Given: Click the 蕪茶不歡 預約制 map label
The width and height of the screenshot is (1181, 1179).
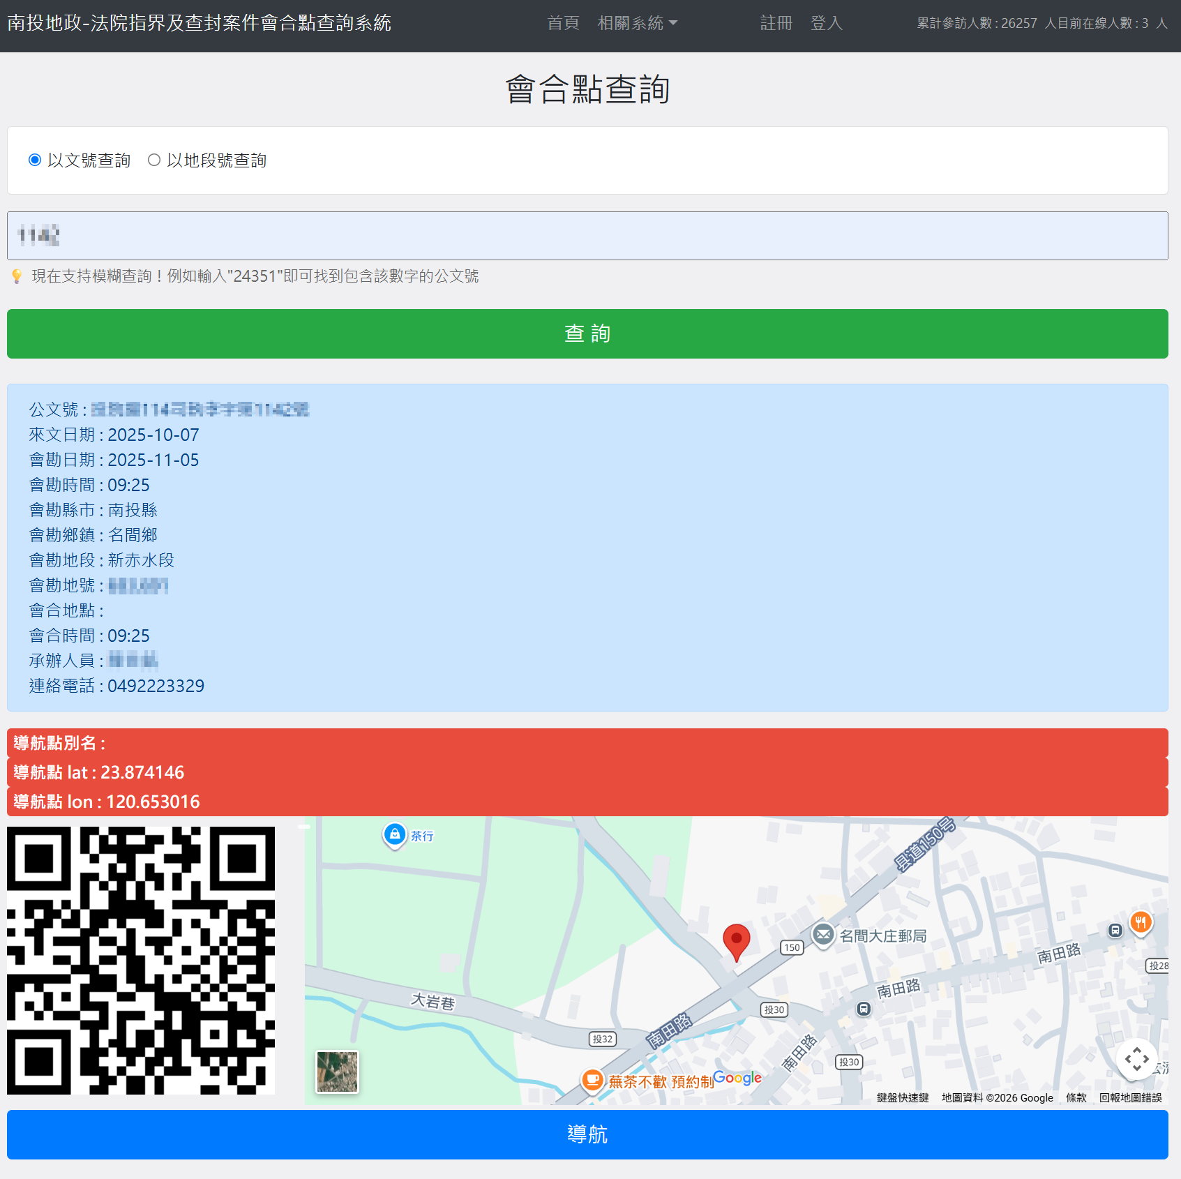Looking at the screenshot, I should [661, 1081].
